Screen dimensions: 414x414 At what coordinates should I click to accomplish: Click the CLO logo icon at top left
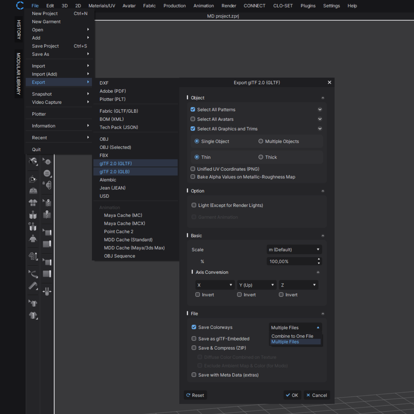20,5
